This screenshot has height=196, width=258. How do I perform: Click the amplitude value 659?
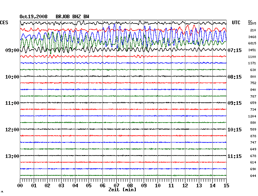253,103
